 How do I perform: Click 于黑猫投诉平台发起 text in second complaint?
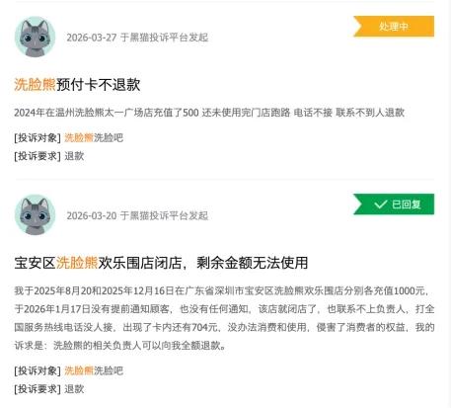click(x=164, y=215)
